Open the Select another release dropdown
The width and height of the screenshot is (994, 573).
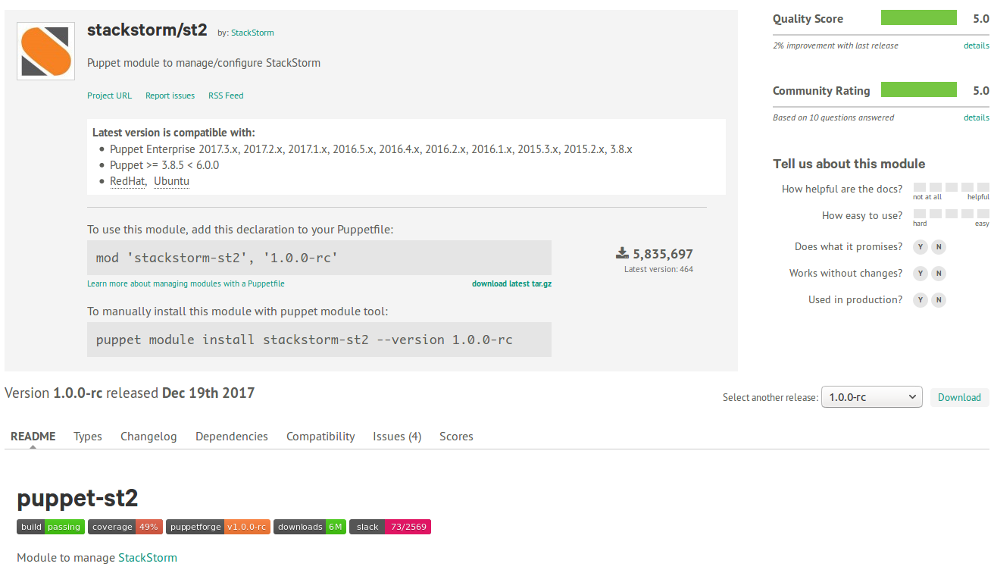click(871, 397)
